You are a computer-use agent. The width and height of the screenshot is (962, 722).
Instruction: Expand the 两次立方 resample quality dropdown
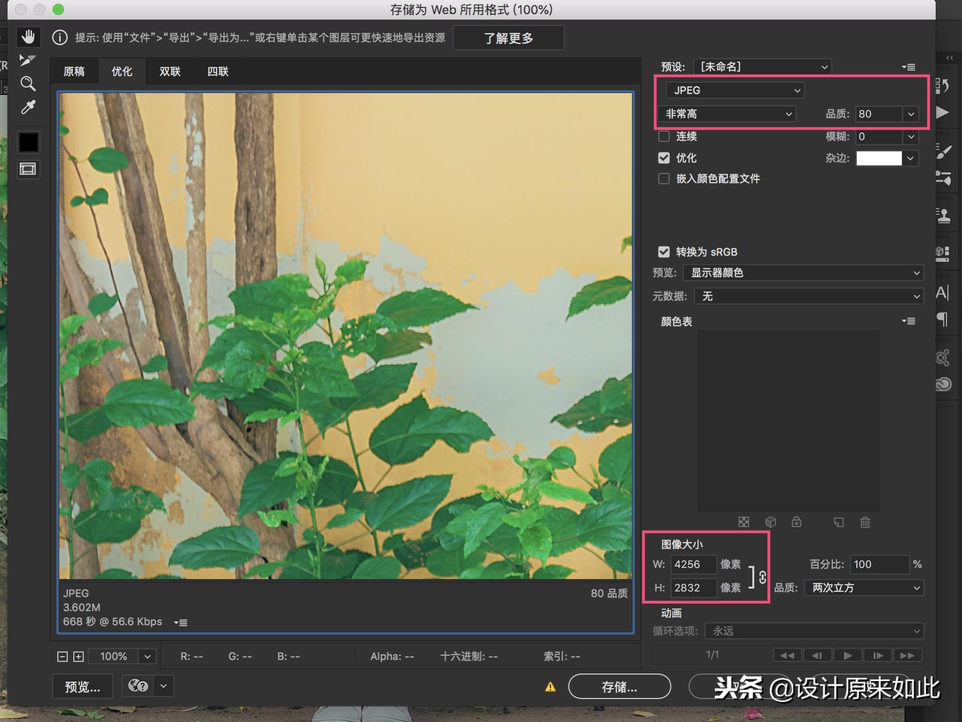[x=864, y=588]
